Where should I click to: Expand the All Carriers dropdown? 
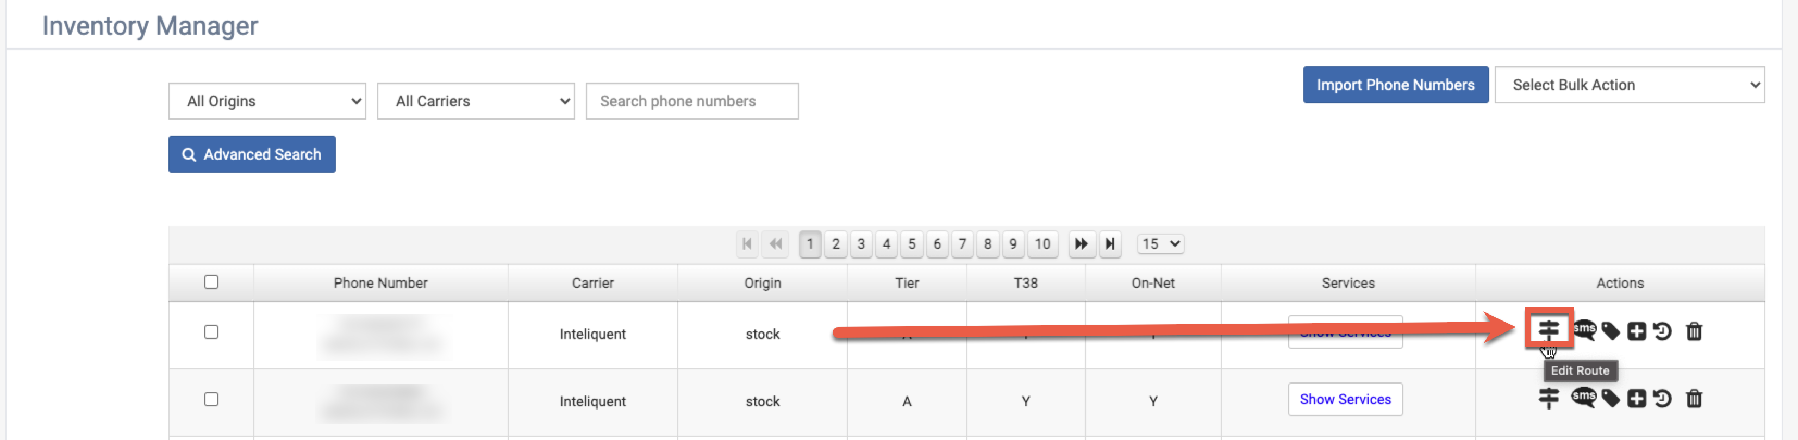click(x=476, y=101)
